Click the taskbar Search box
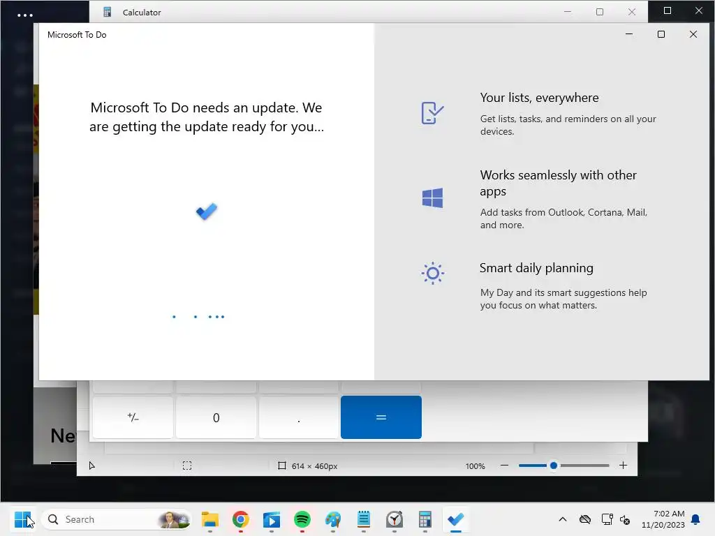The width and height of the screenshot is (715, 536). 117,519
